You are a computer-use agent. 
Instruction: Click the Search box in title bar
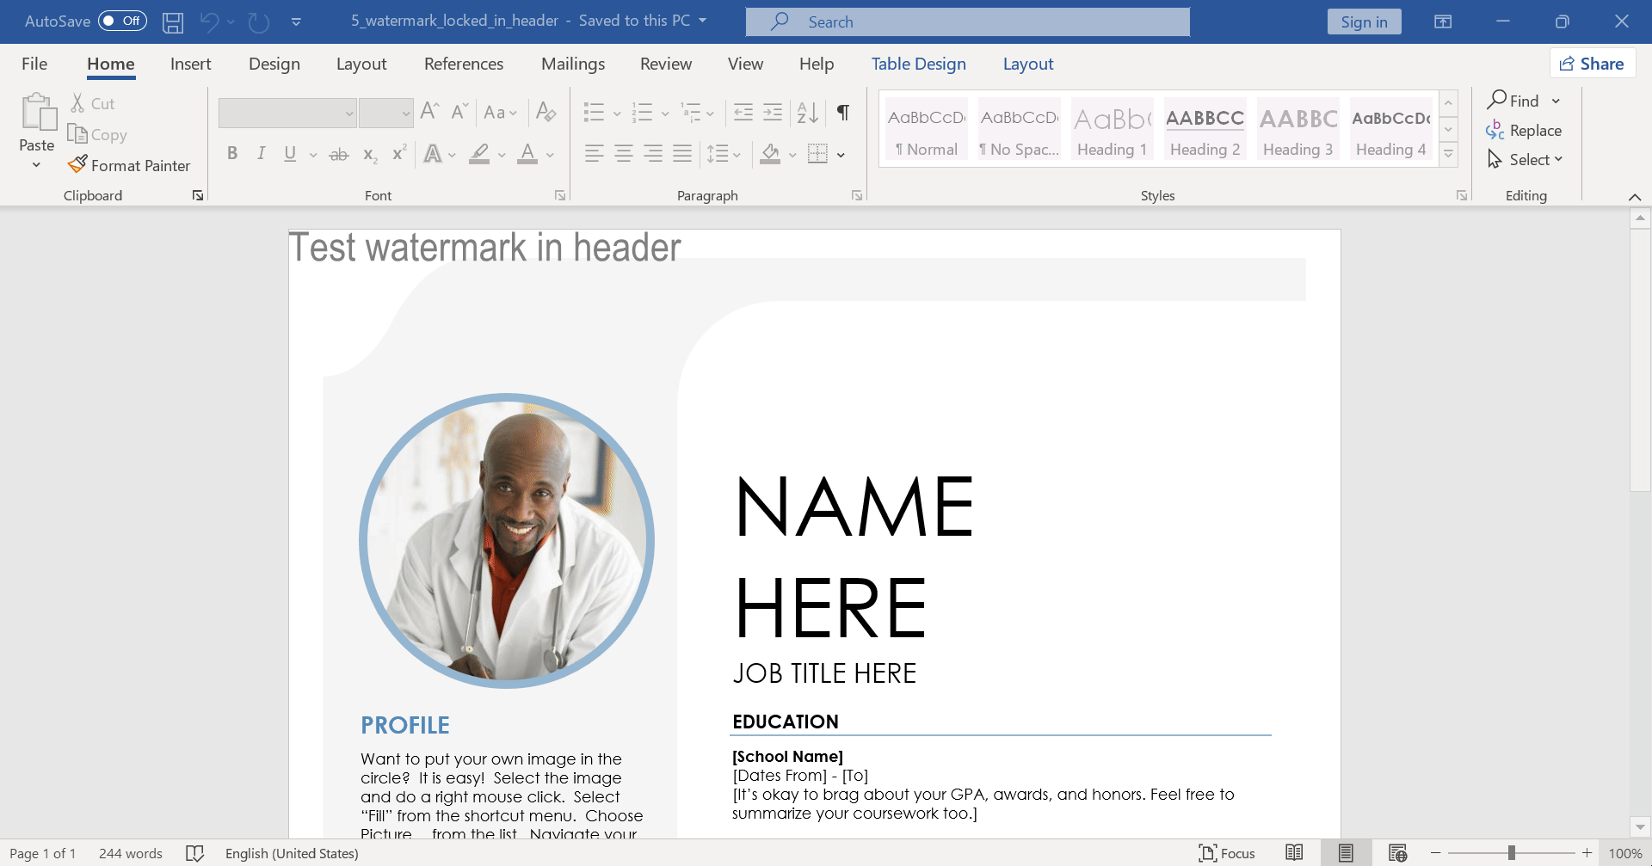pos(968,22)
